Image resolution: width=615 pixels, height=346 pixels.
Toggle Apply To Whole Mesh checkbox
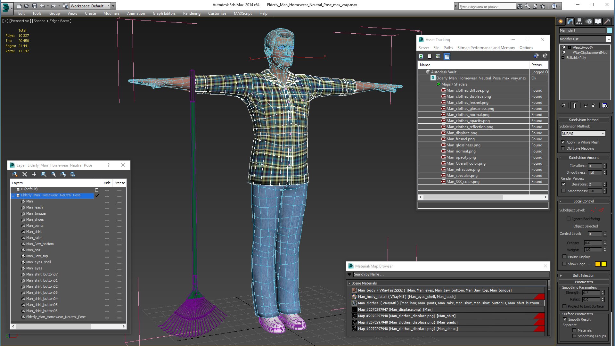pyautogui.click(x=563, y=142)
